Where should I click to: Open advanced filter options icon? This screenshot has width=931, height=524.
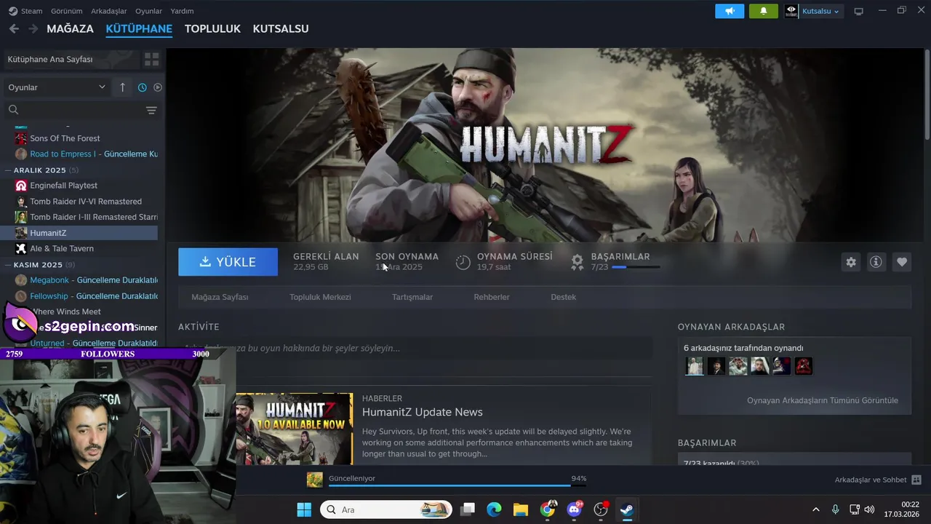pos(151,111)
